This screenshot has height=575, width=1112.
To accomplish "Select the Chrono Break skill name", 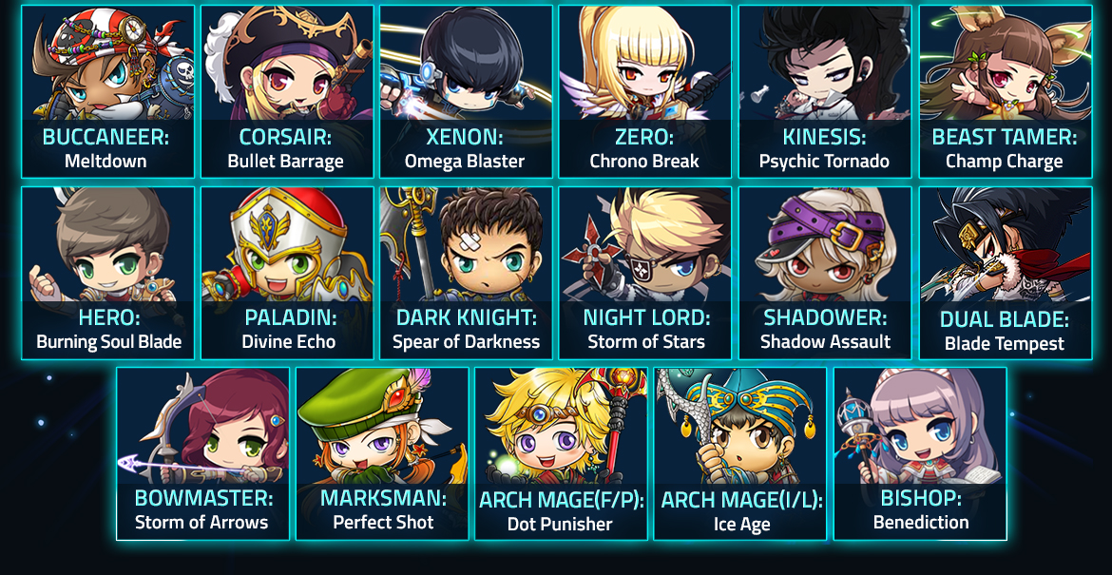I will point(644,161).
